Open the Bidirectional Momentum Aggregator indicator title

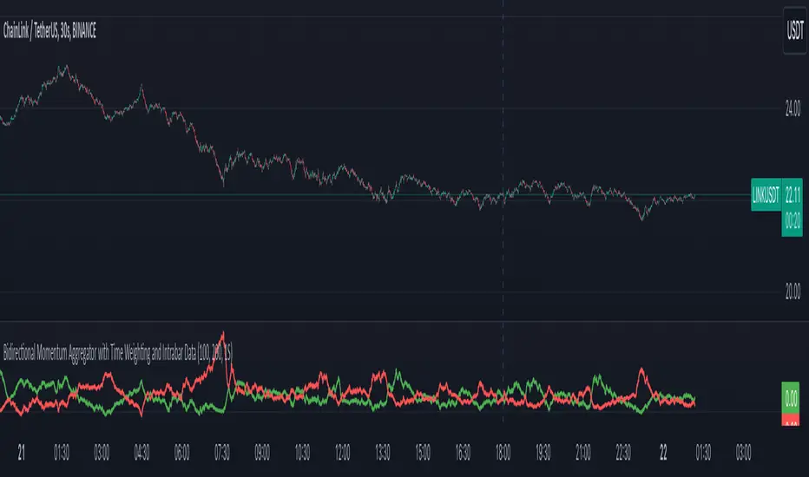click(118, 353)
